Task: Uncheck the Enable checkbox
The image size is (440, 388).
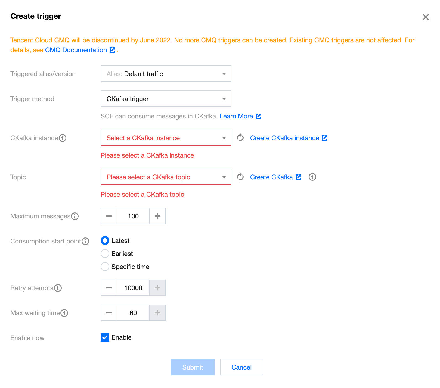Action: (105, 337)
